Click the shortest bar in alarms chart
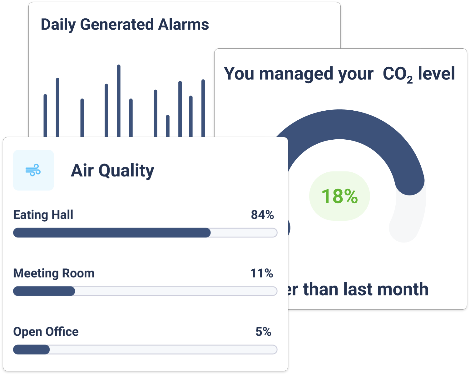Image resolution: width=470 pixels, height=375 pixels. point(168,126)
